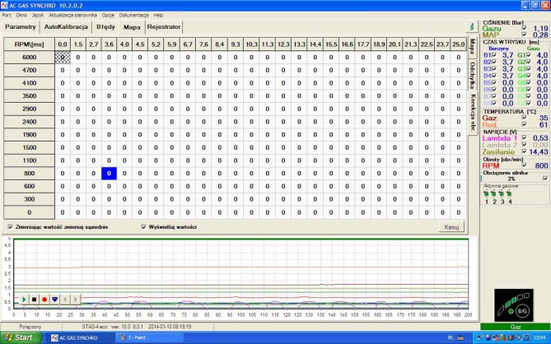Screen dimensions: 551x344
Task: Click the grey left-arrow step-back button
Action: (65, 300)
